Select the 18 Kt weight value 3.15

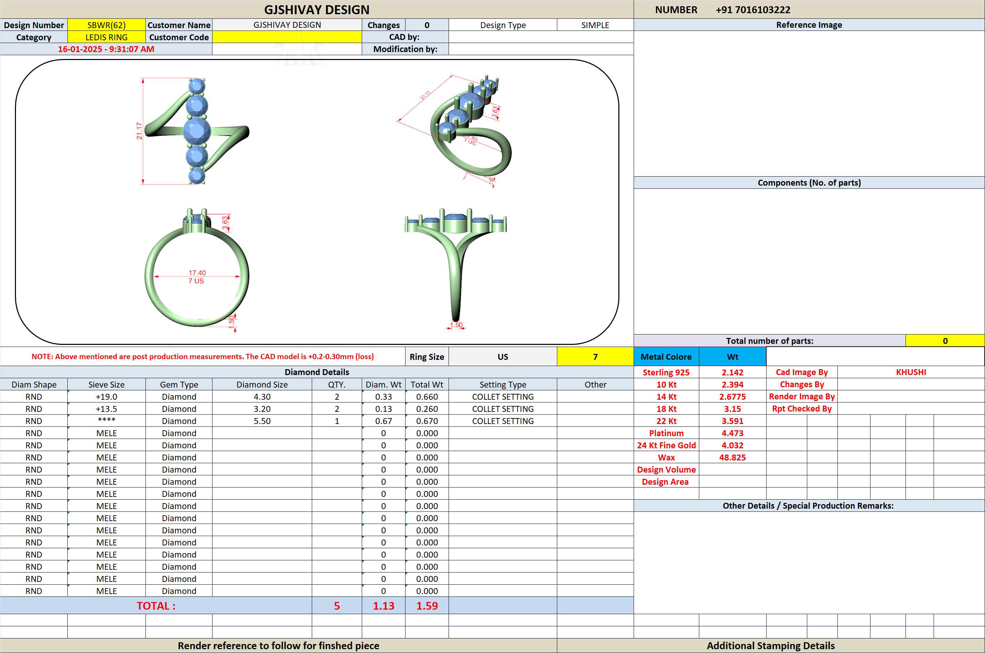pyautogui.click(x=732, y=408)
